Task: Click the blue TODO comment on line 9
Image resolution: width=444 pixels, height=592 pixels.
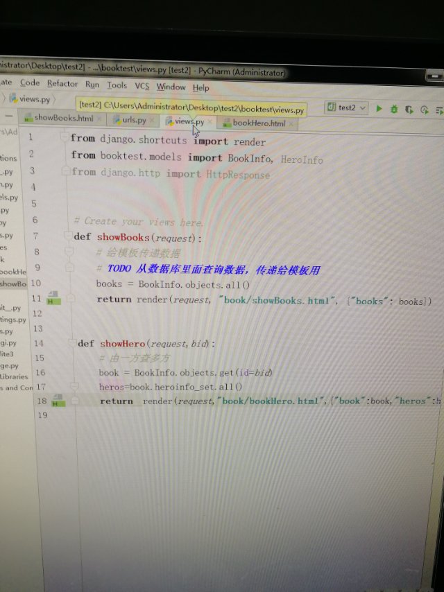Action: click(x=214, y=269)
